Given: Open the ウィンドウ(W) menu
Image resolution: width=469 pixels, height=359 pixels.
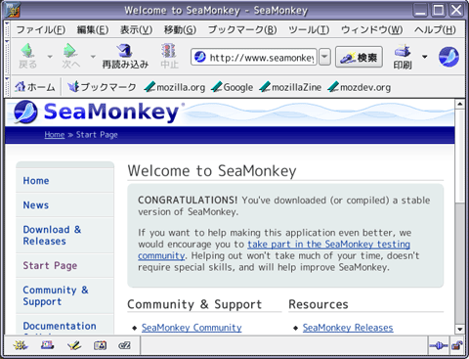Looking at the screenshot, I should click(x=371, y=30).
